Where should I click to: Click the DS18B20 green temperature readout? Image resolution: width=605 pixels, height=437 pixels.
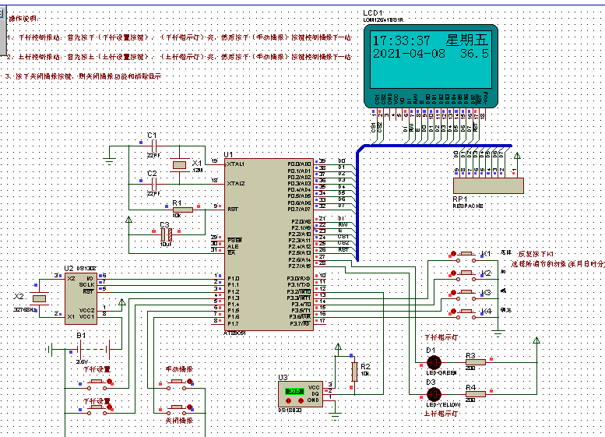pos(294,392)
